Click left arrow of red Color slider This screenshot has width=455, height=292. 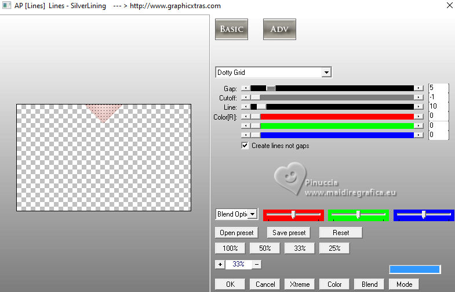246,117
